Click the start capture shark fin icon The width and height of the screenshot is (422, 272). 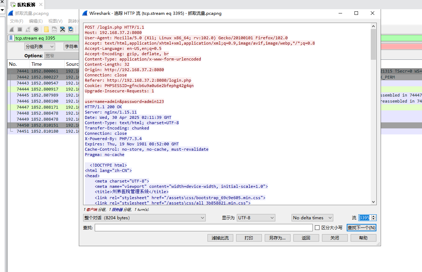(x=12, y=29)
